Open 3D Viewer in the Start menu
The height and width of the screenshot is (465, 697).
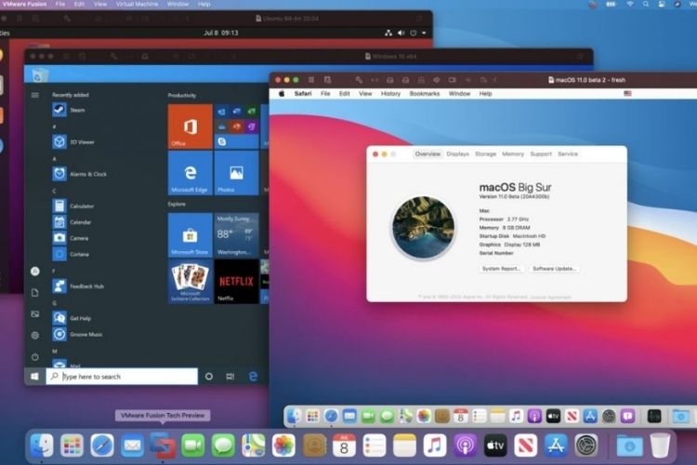click(73, 142)
